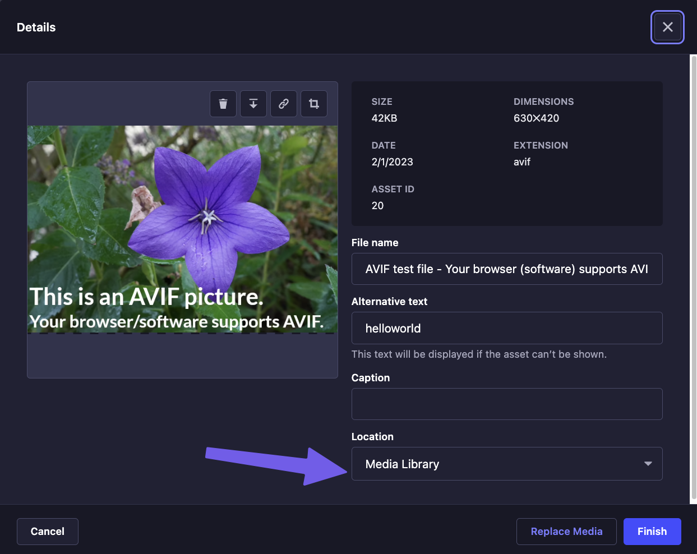Click Replace Media
The height and width of the screenshot is (554, 697).
[x=566, y=531]
